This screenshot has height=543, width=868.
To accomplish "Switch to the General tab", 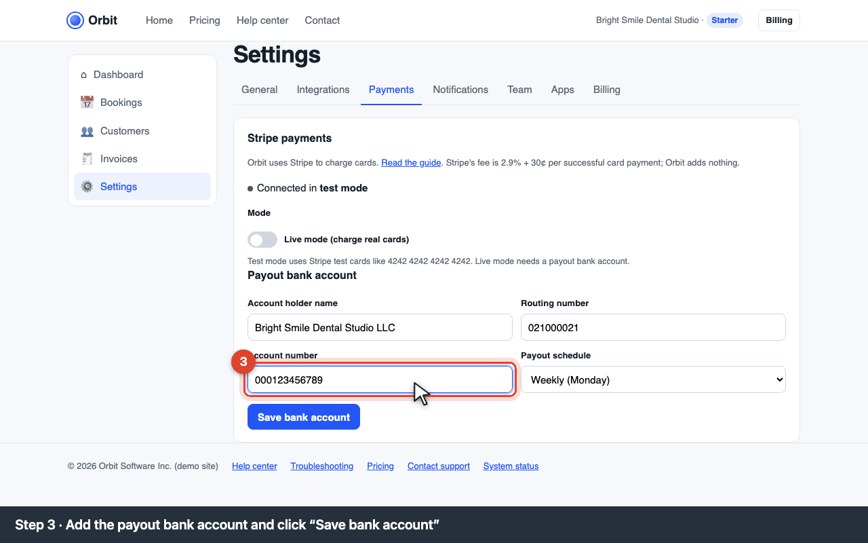I will click(259, 90).
